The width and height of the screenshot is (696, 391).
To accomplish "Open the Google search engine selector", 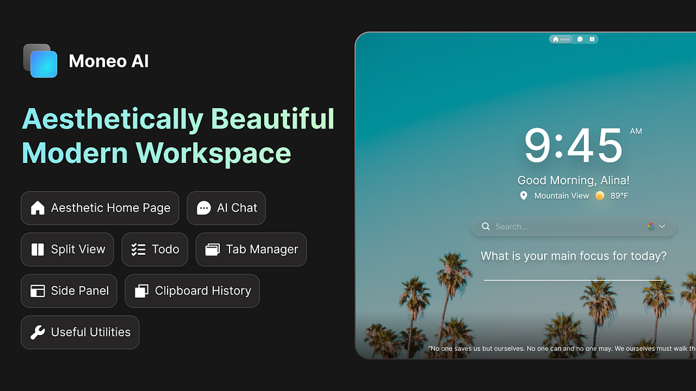I will [650, 226].
